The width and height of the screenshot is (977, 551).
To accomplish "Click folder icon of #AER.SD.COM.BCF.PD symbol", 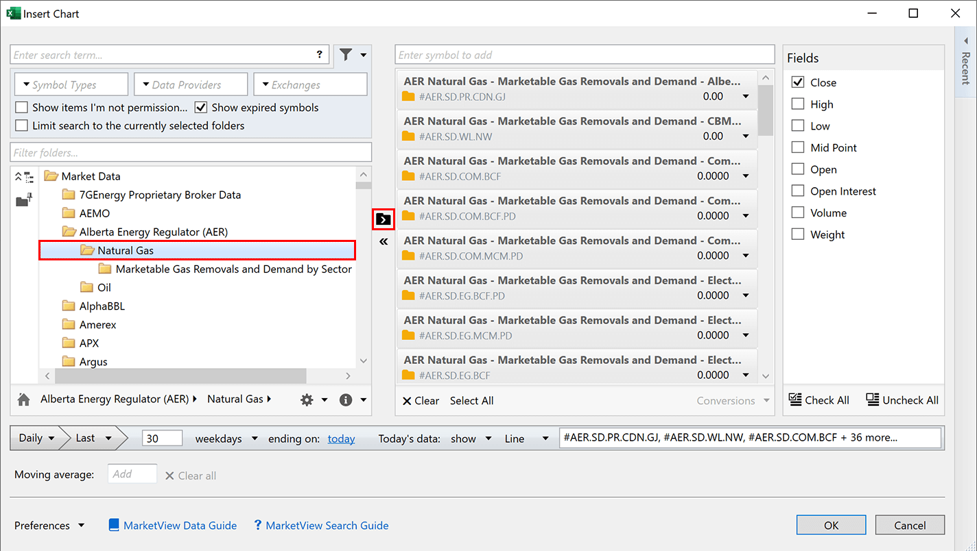I will tap(408, 216).
